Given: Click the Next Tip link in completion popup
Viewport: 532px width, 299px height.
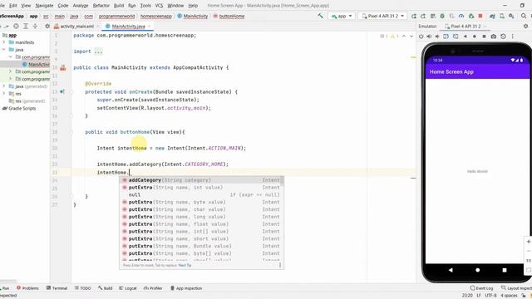Looking at the screenshot, I should (x=185, y=265).
